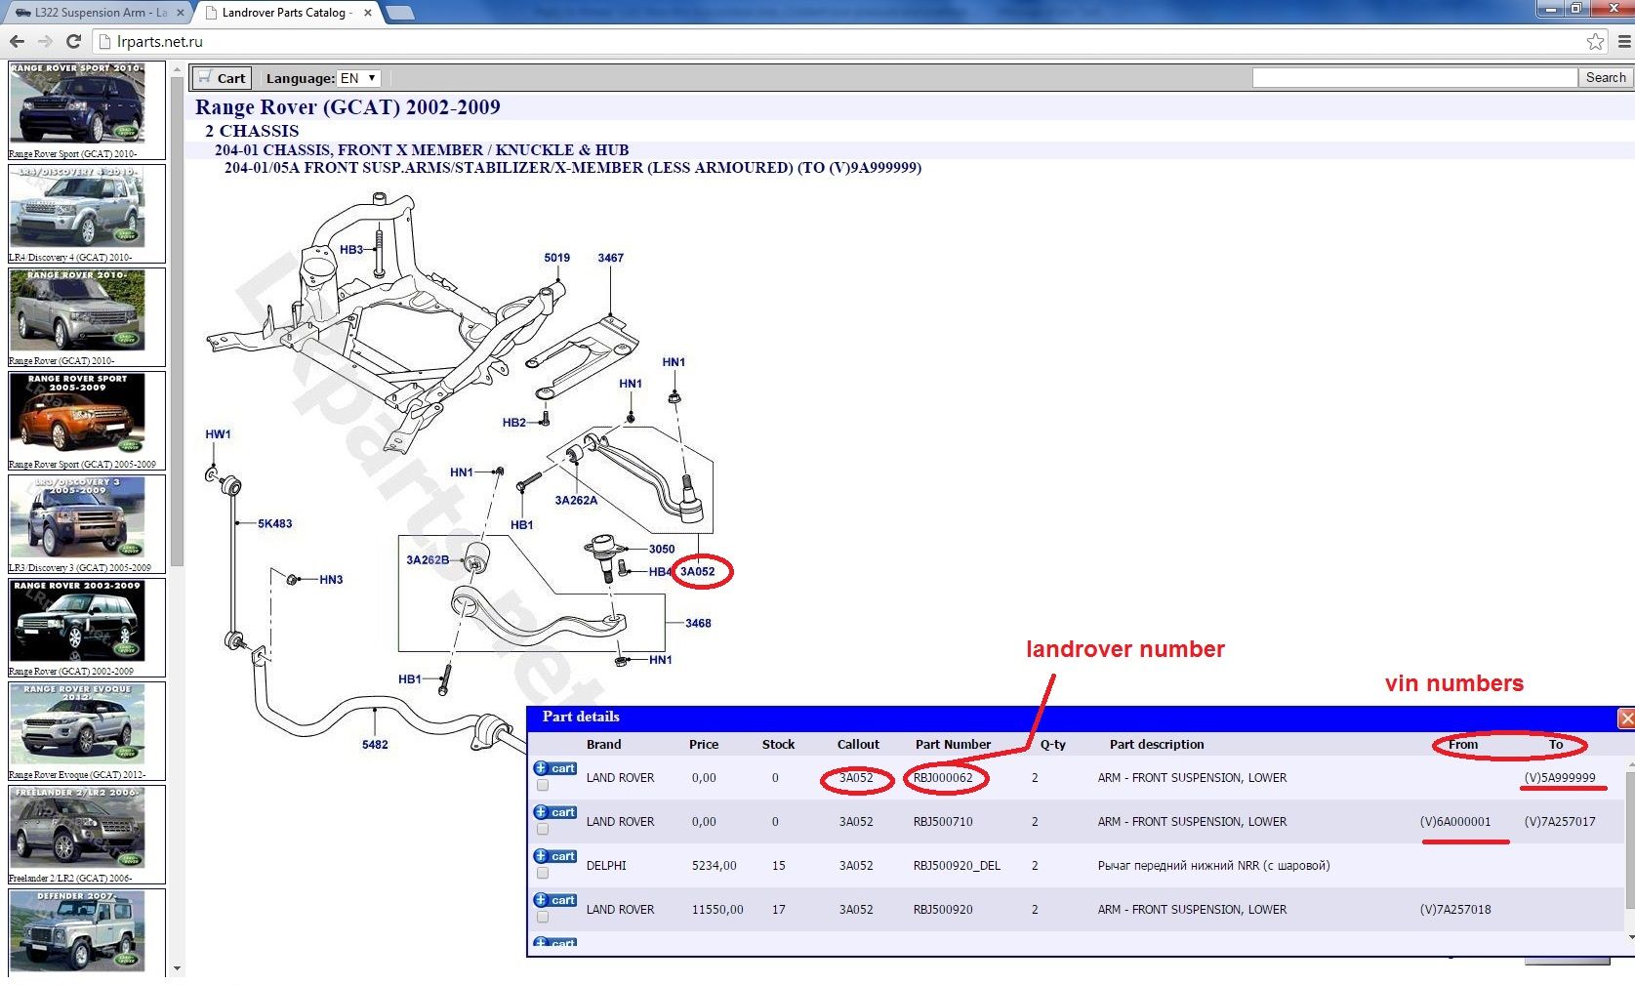Click the Part details scrollbar up arrow
This screenshot has width=1635, height=985.
pyautogui.click(x=1629, y=765)
